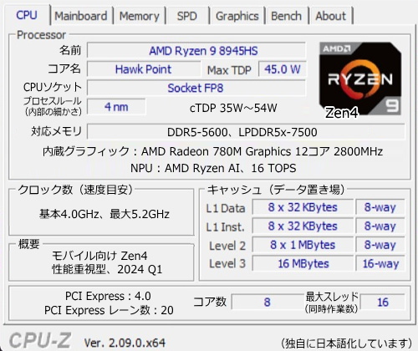Click the L1 Data 8-way field
The image size is (418, 351).
pos(380,207)
